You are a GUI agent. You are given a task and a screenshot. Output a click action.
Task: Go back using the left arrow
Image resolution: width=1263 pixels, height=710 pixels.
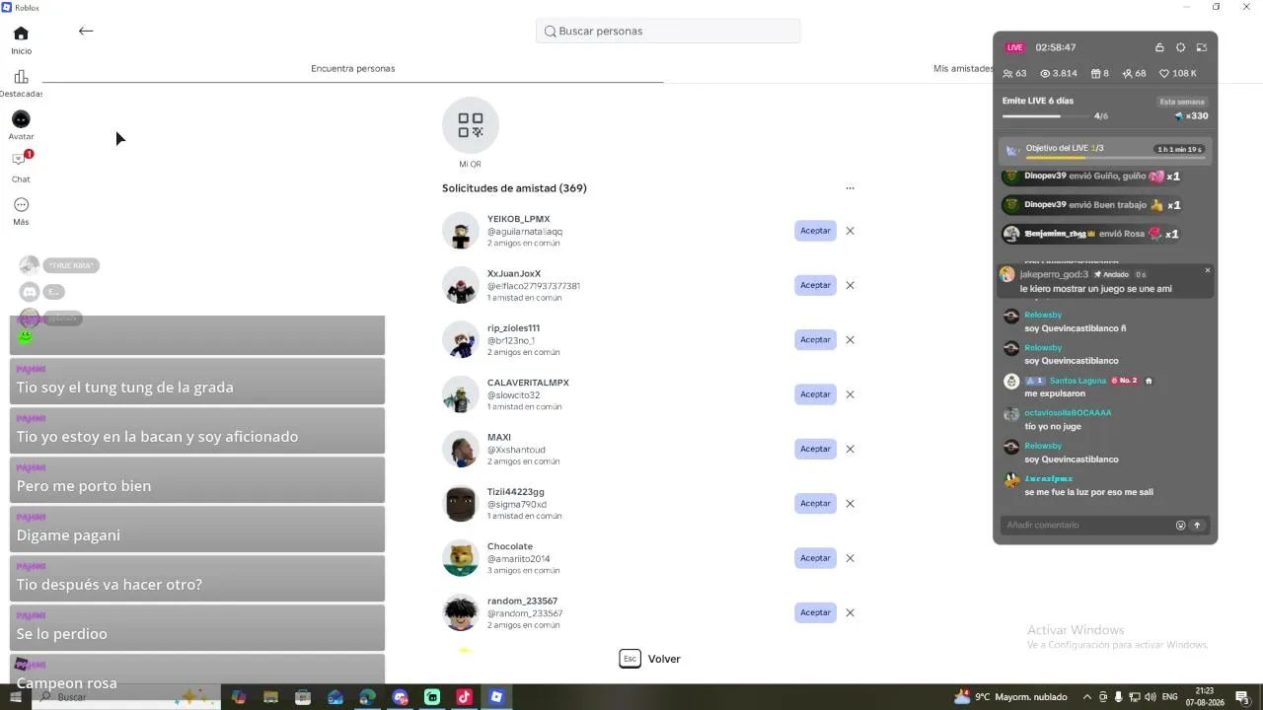(86, 31)
